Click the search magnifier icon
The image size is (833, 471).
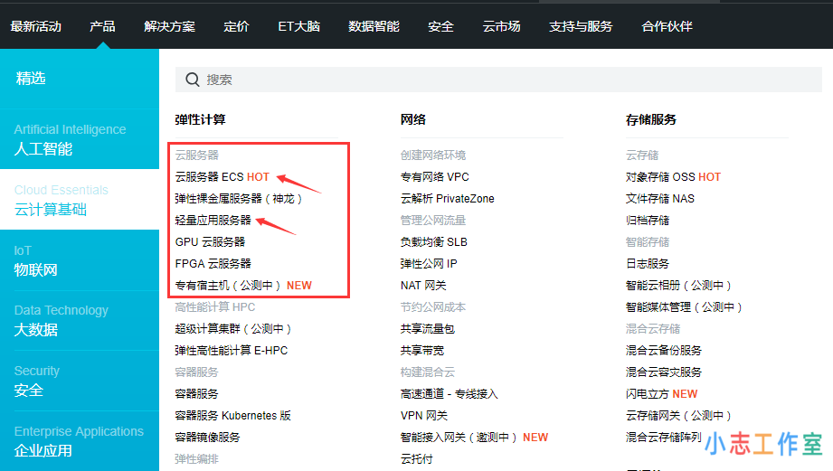[192, 80]
